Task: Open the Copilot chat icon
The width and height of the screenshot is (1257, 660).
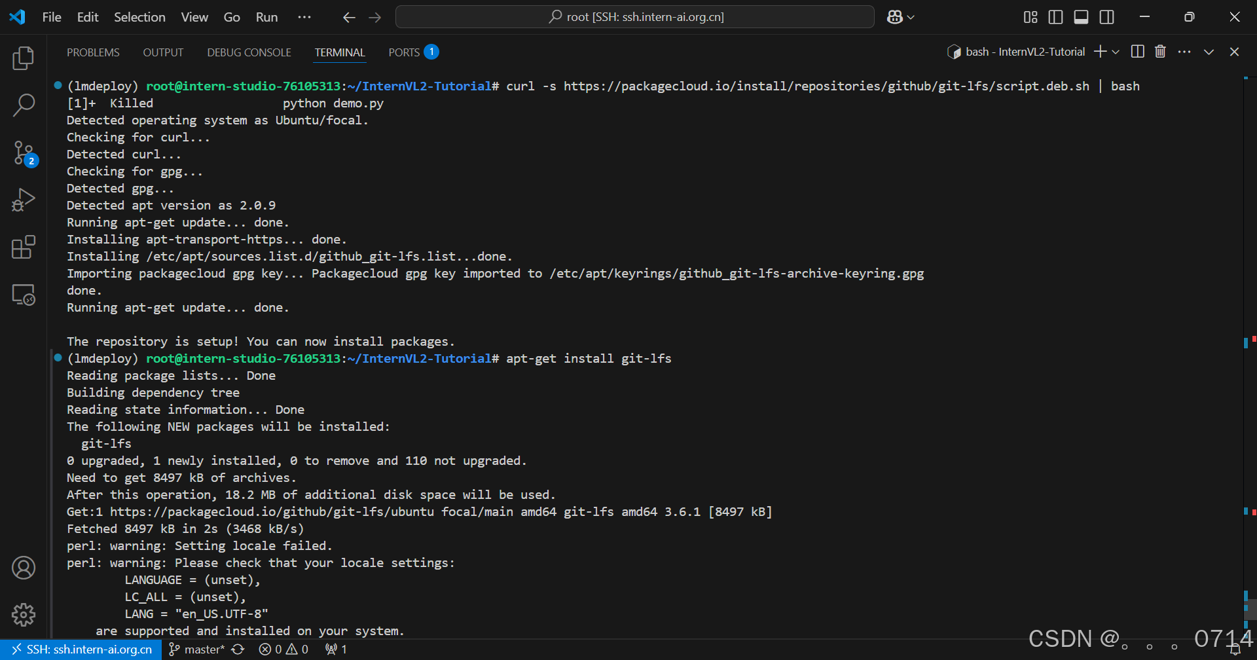Action: click(895, 17)
